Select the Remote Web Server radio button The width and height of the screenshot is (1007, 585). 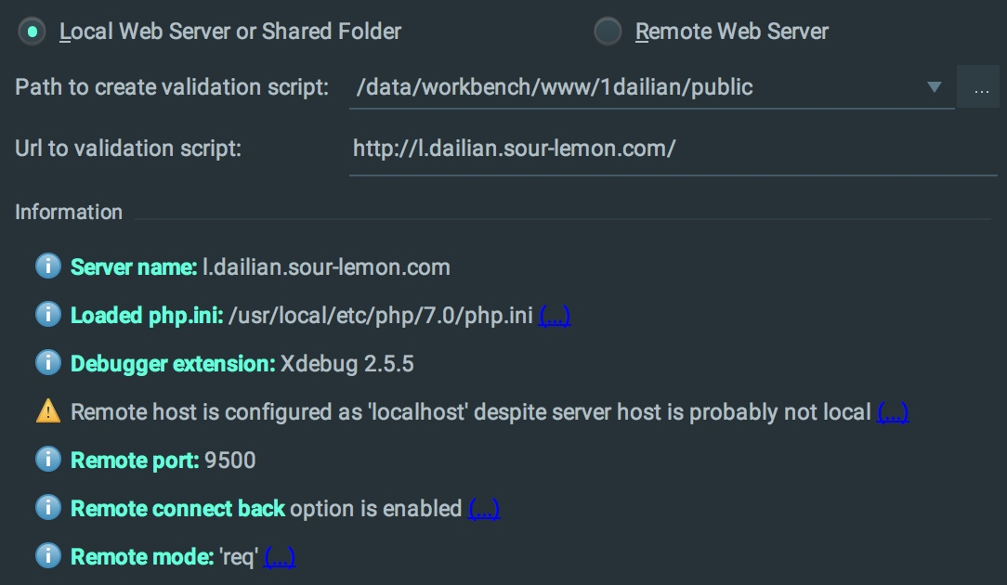click(x=608, y=31)
